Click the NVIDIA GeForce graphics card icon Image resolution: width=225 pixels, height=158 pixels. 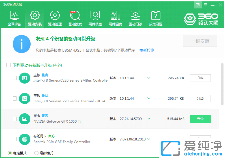[x=25, y=119]
